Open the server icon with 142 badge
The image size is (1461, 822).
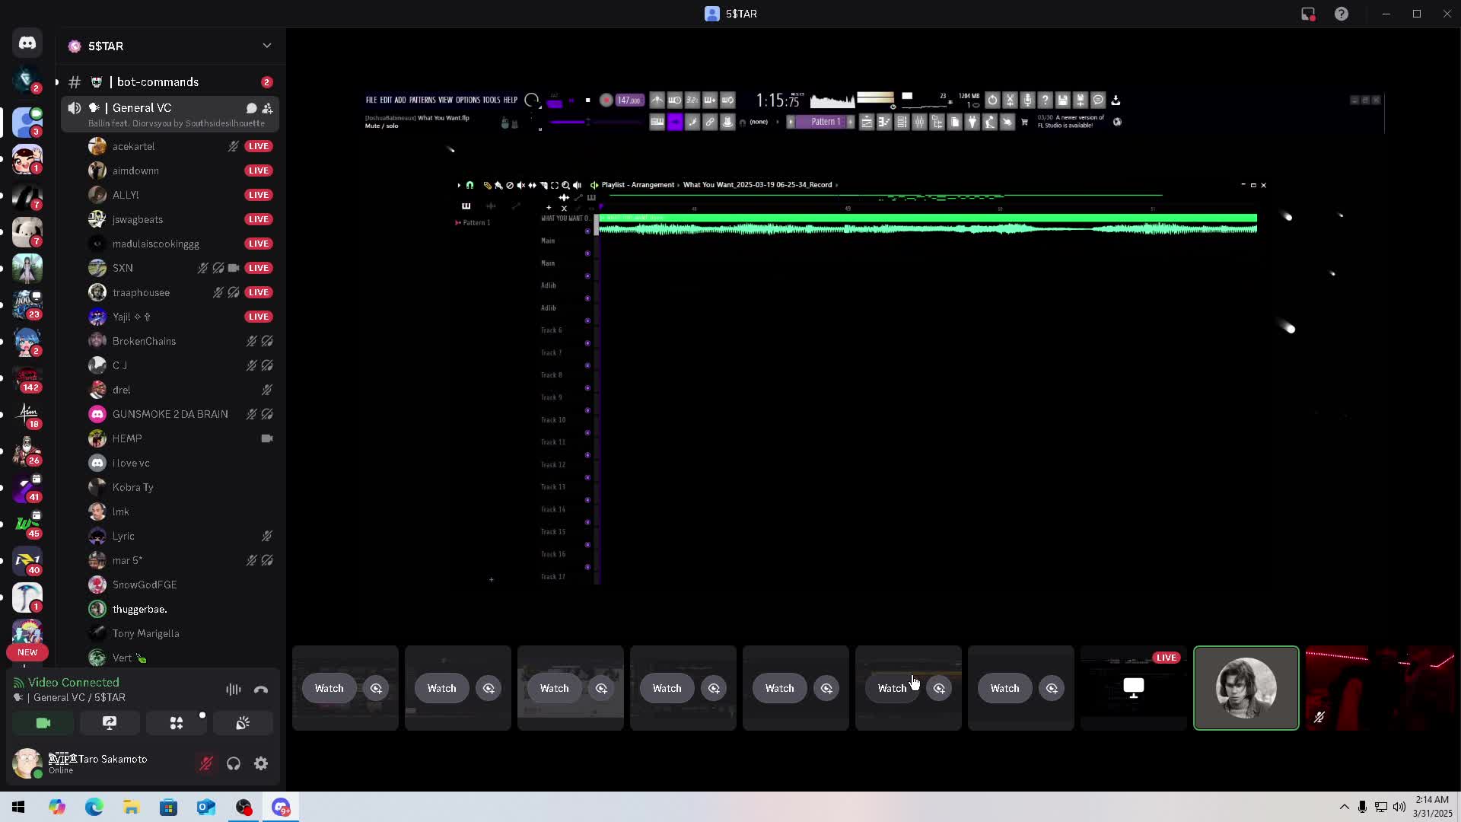27,378
